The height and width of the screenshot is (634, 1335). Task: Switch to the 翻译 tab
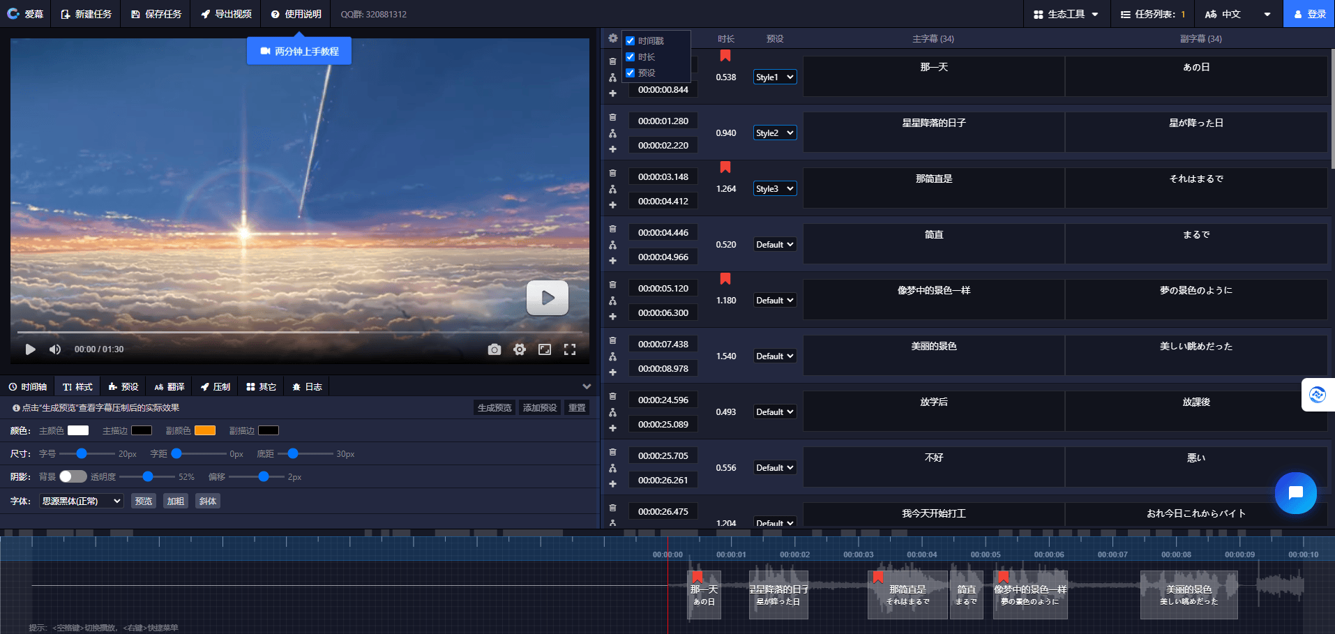tap(169, 386)
